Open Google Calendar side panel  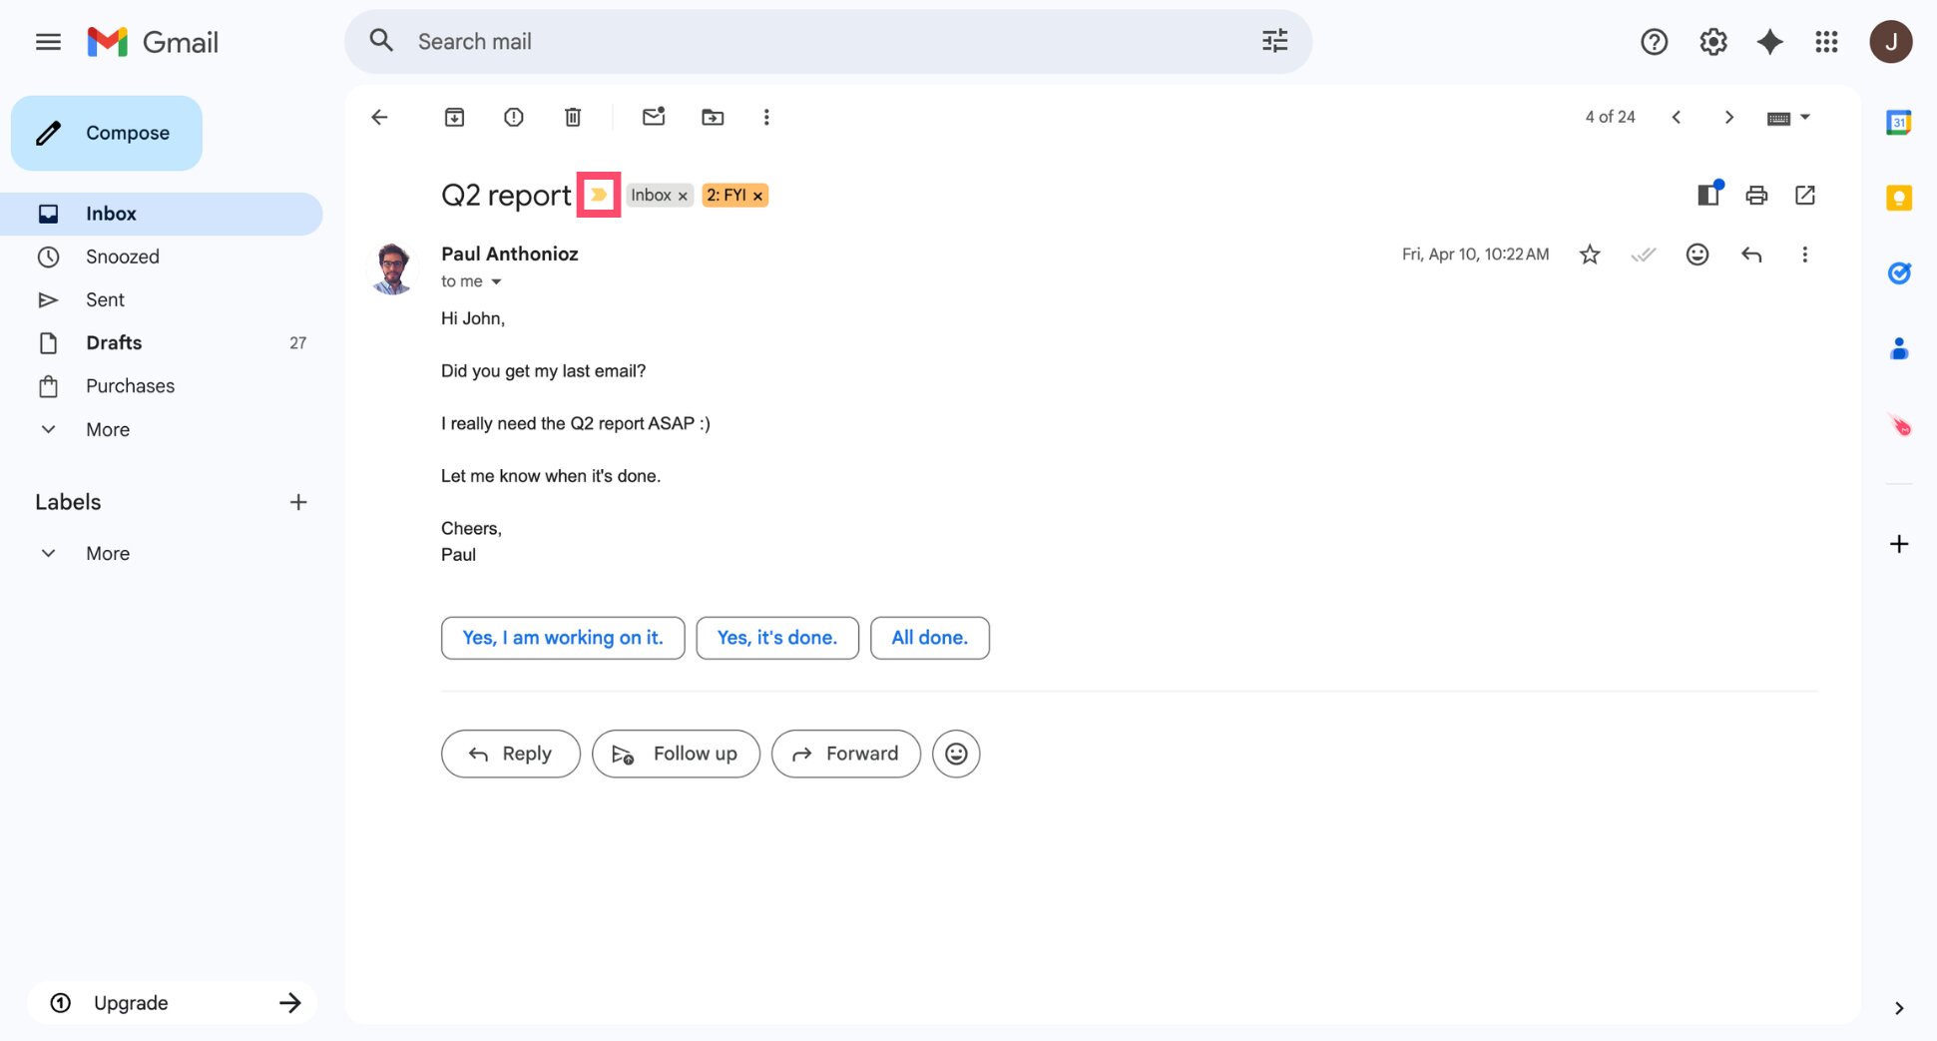coord(1899,123)
